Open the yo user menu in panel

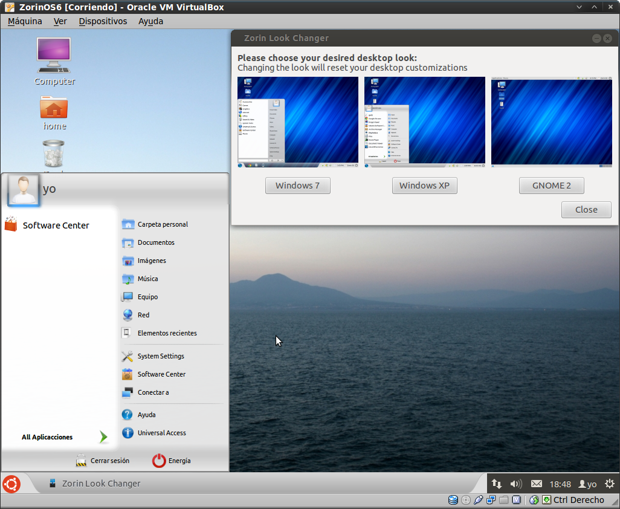587,484
